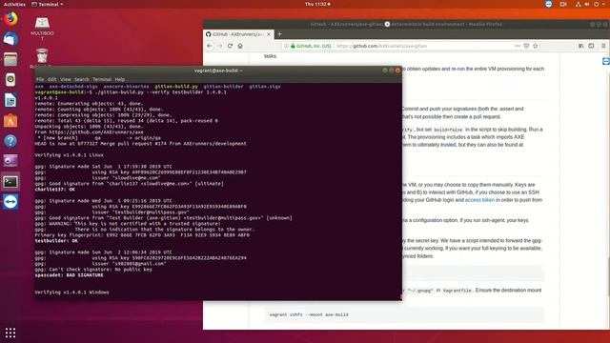Open a new Firefox tab
Viewport: 610px width, 343px height.
(279, 34)
